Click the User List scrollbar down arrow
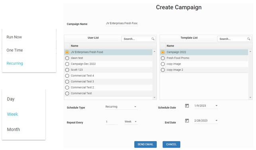 tap(154, 97)
